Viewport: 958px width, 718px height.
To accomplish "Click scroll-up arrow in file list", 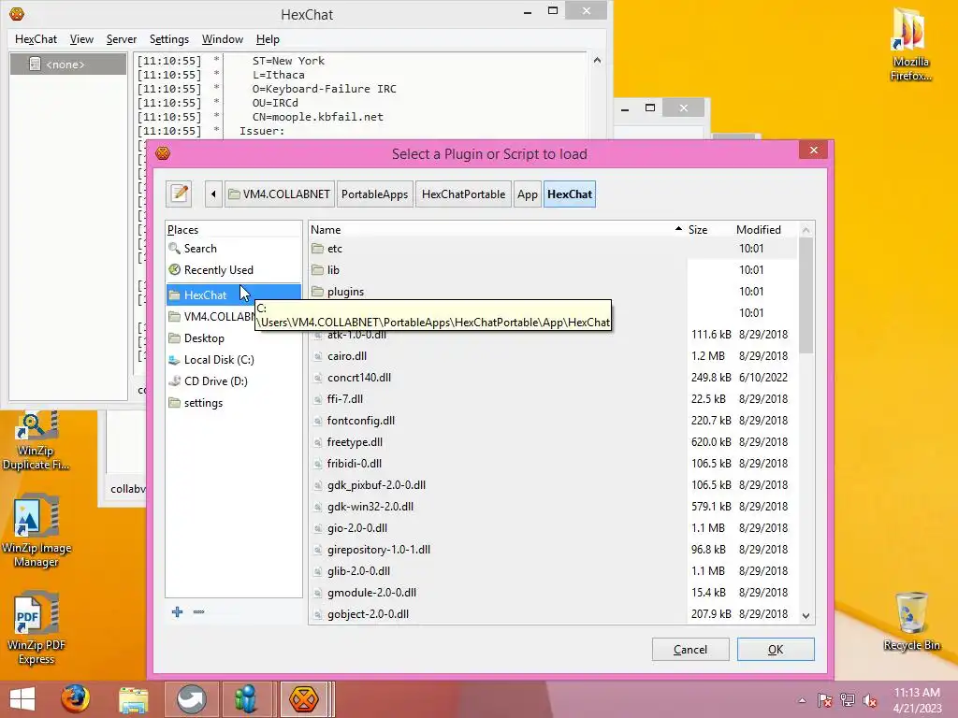I will pos(806,230).
